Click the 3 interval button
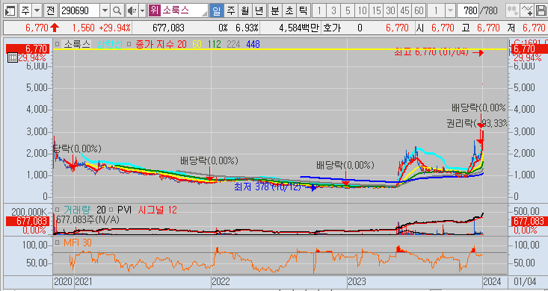The height and width of the screenshot is (291, 548). [x=333, y=10]
